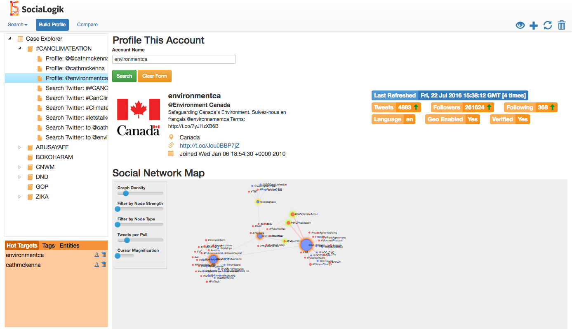Click the Filter by Node Strength slider handle
This screenshot has width=572, height=329.
point(118,209)
